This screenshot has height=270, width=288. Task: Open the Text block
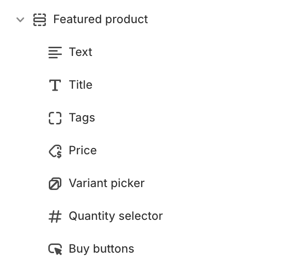click(80, 52)
